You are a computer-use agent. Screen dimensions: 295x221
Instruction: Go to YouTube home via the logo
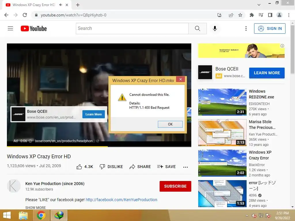click(x=34, y=28)
